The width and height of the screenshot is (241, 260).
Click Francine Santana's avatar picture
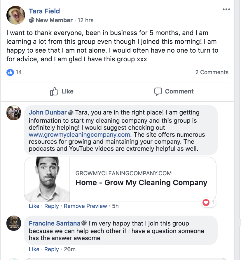tap(14, 223)
